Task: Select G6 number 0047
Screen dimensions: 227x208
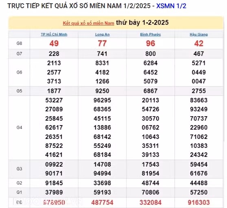Action: coord(199,81)
